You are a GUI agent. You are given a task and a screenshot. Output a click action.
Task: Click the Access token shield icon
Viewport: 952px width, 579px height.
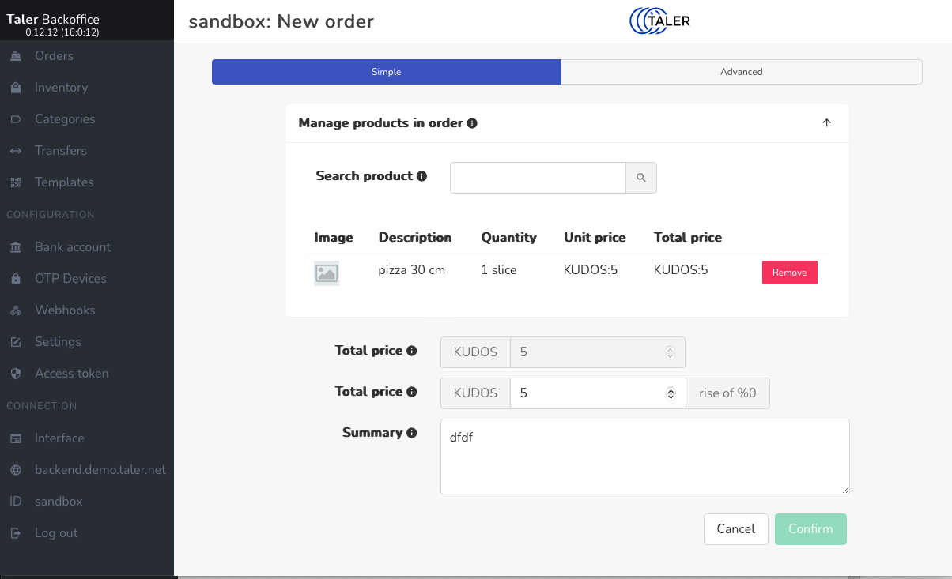[x=16, y=374]
